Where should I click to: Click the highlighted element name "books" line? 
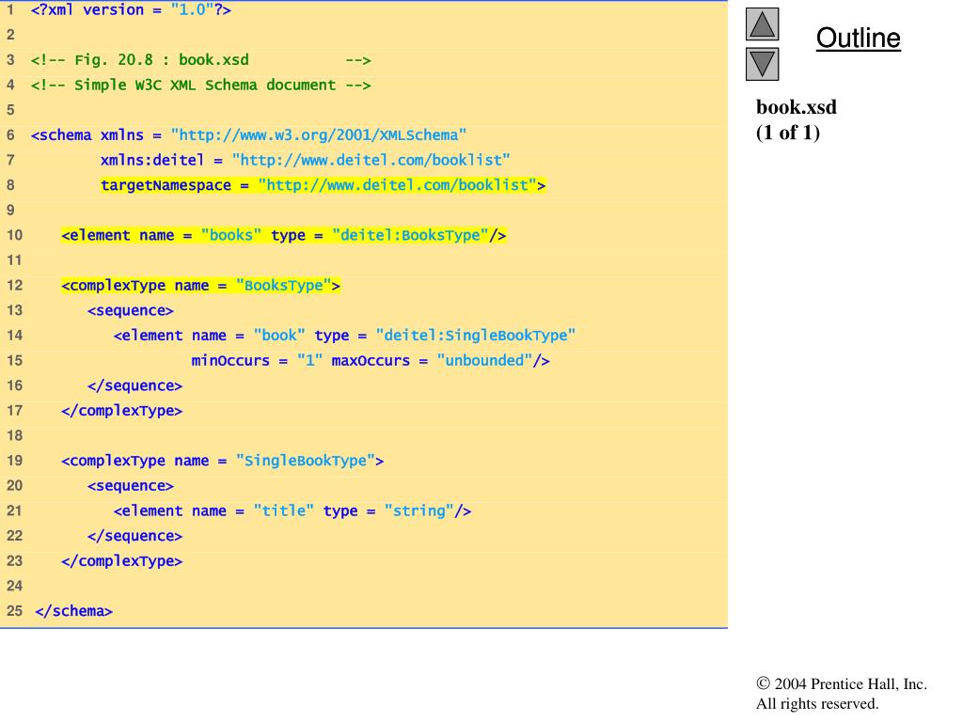(284, 235)
